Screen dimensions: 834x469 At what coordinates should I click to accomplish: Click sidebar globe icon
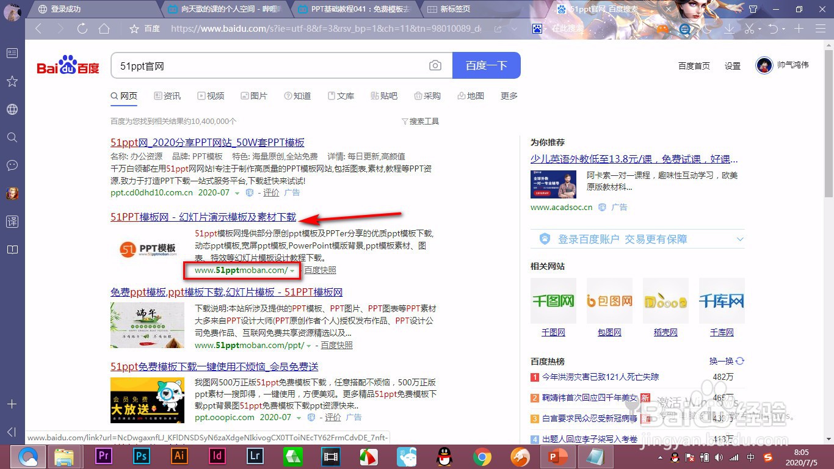[12, 109]
